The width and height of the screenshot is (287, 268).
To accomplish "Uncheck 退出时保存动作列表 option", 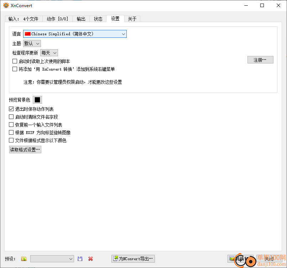I will [11, 109].
